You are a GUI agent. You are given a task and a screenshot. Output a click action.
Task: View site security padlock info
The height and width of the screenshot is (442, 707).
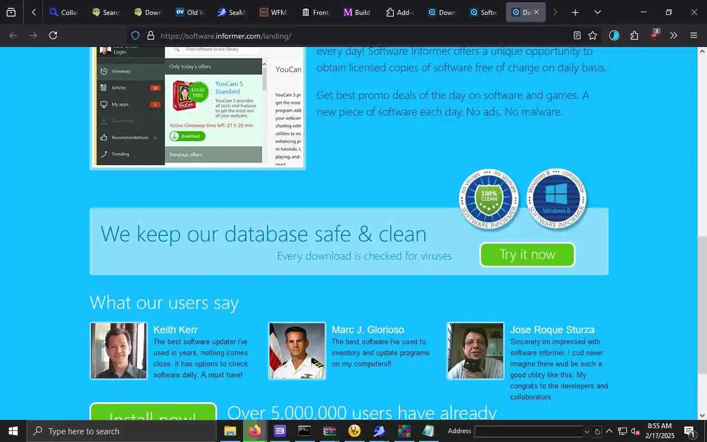[150, 35]
